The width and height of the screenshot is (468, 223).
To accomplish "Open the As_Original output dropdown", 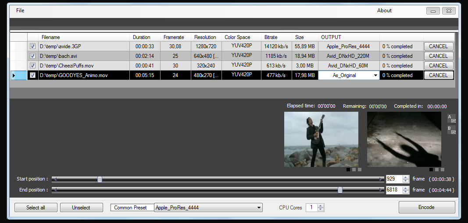I will (375, 75).
